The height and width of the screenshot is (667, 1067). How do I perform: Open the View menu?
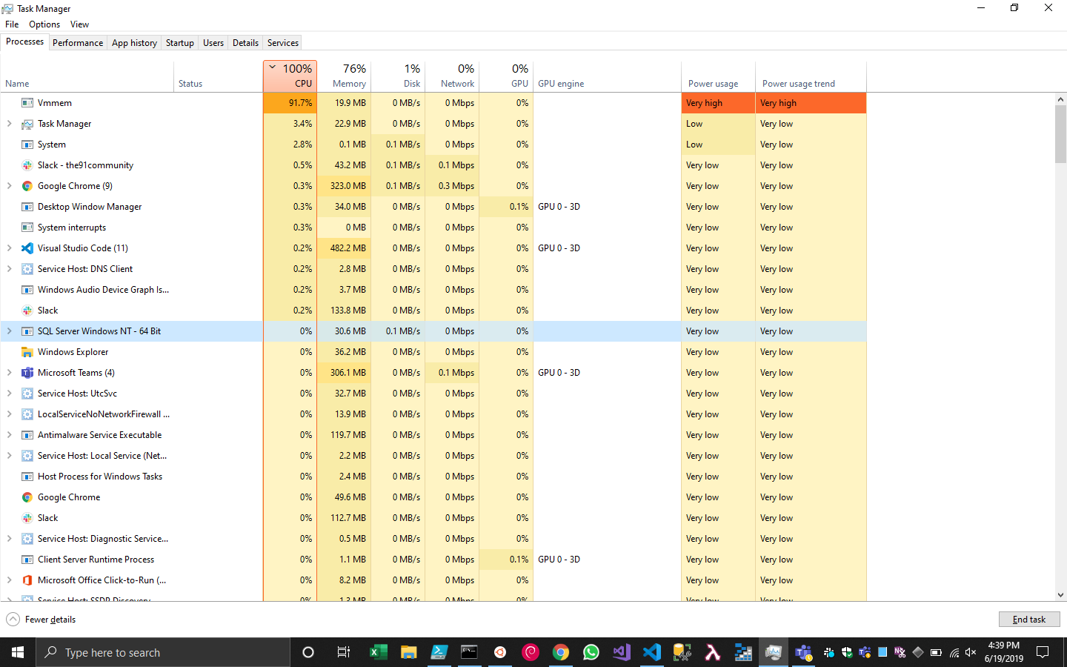[79, 24]
